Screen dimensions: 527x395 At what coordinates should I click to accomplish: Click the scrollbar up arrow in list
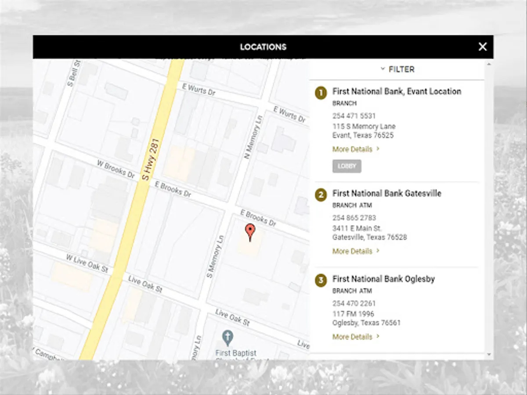[489, 64]
